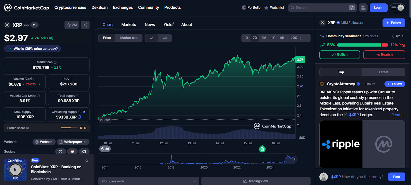The width and height of the screenshot is (411, 185).
Task: Switch to the Chart tab
Action: (108, 25)
